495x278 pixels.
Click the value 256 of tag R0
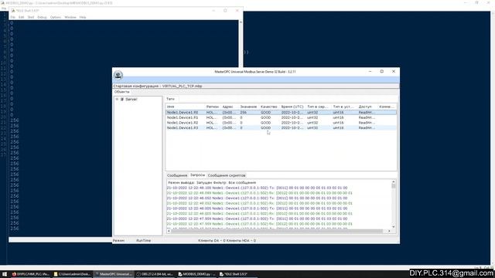click(243, 113)
